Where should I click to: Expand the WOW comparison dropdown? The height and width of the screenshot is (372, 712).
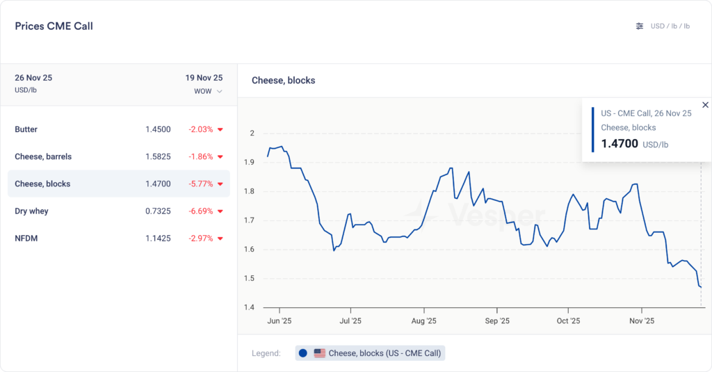[209, 91]
